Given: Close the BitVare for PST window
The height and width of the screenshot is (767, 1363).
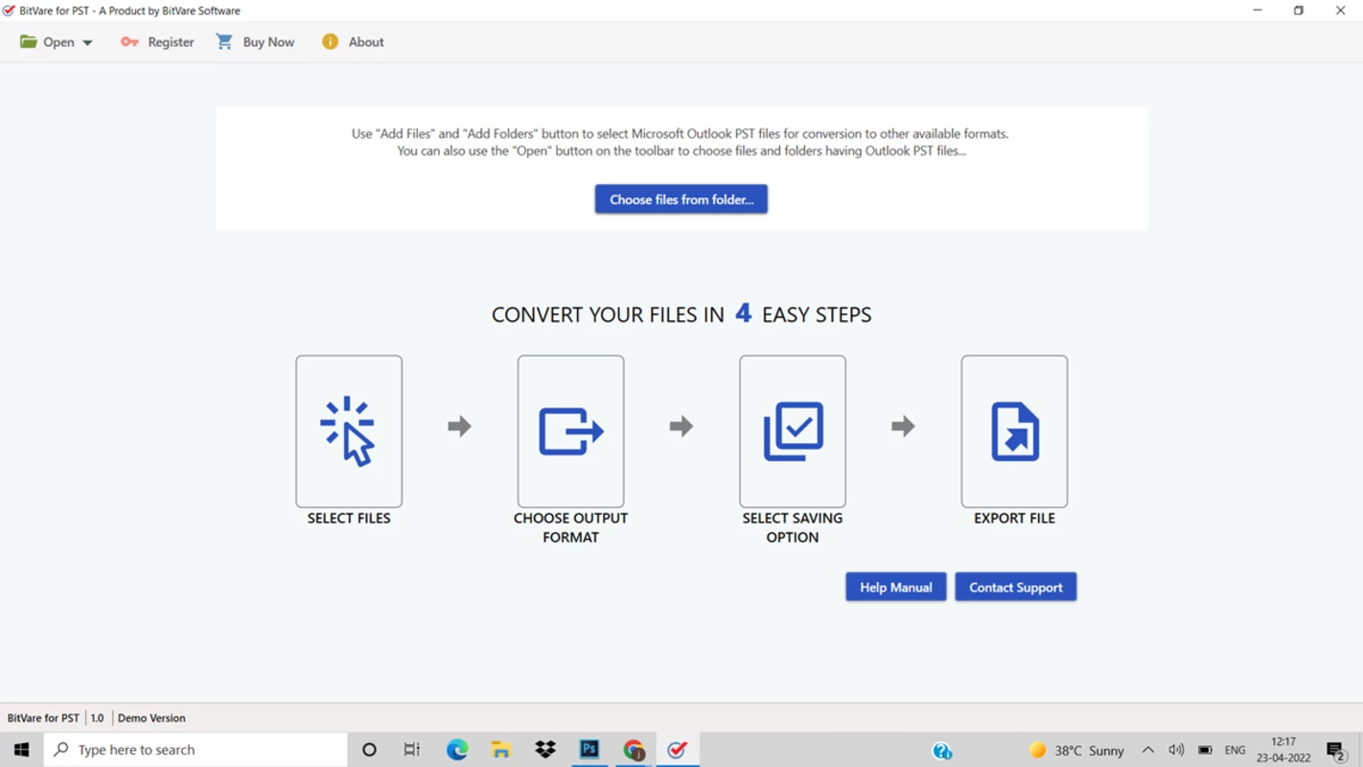Looking at the screenshot, I should click(1340, 11).
